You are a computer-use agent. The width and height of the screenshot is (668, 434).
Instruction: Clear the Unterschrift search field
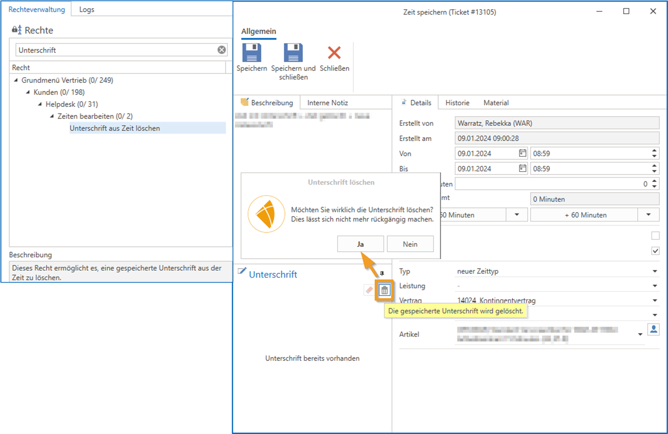[x=222, y=50]
